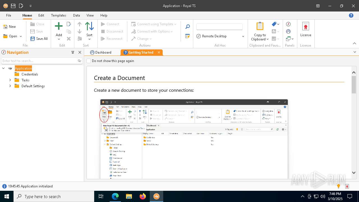
Task: Click the Navigation search text box
Action: click(x=40, y=61)
